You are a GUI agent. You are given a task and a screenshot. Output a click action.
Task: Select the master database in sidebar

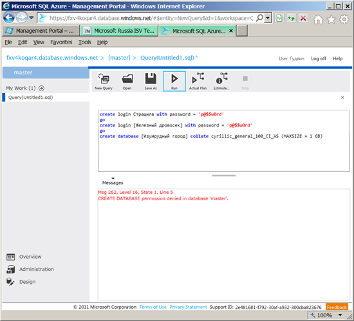click(46, 73)
